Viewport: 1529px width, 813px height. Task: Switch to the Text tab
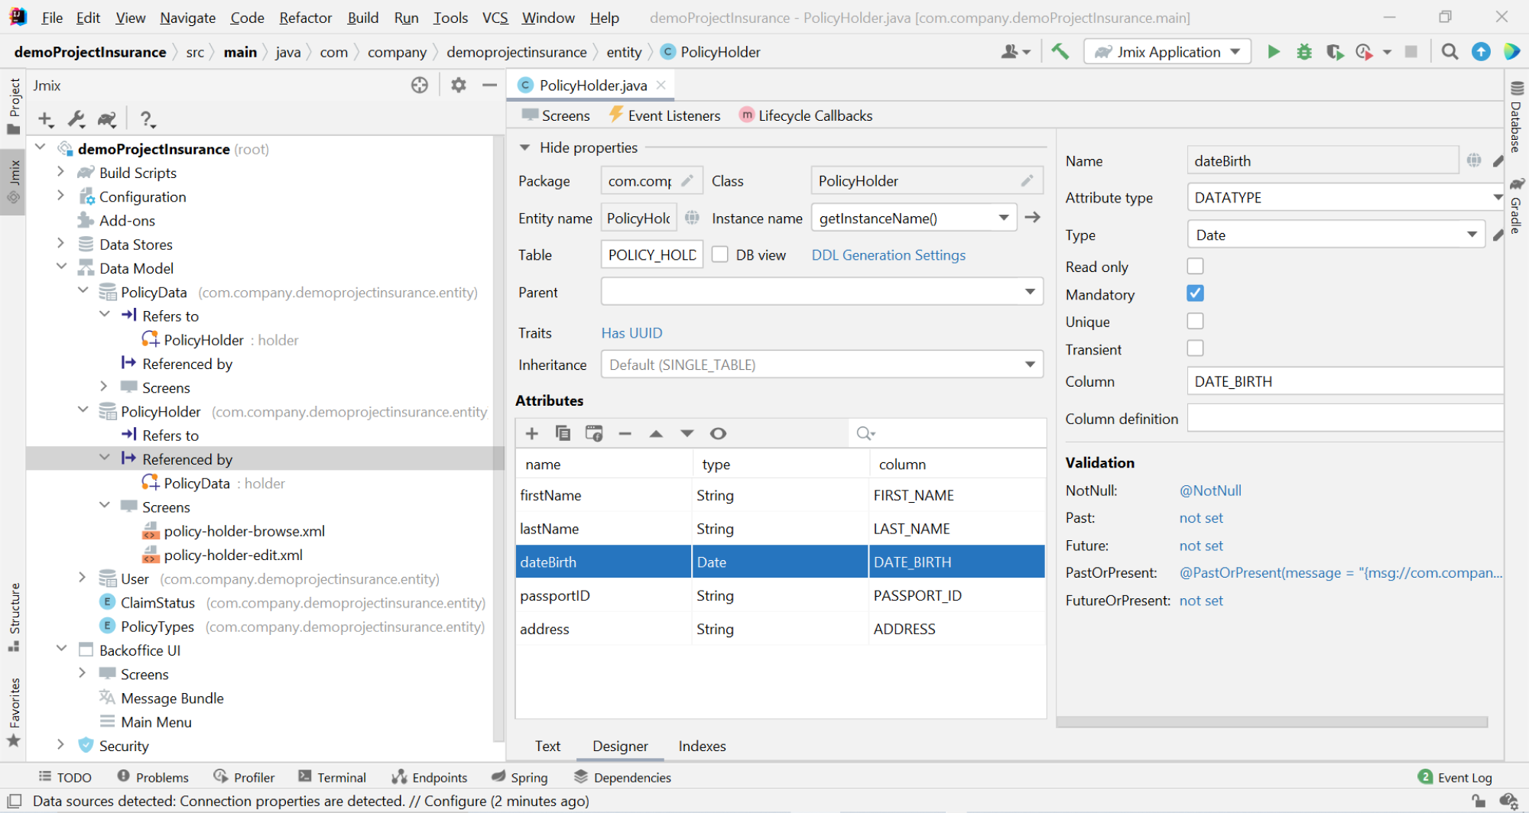coord(547,746)
